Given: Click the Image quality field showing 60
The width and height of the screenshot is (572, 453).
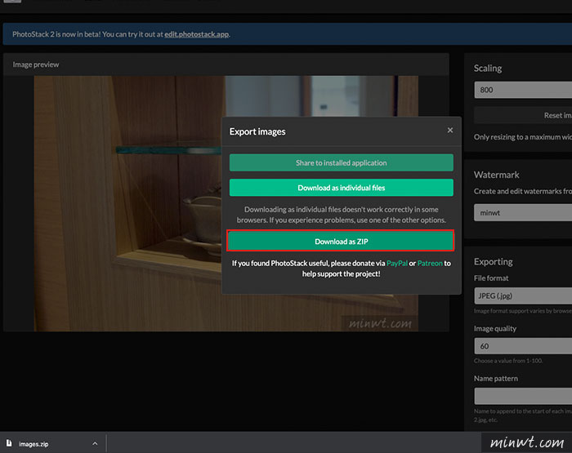Looking at the screenshot, I should pos(523,346).
